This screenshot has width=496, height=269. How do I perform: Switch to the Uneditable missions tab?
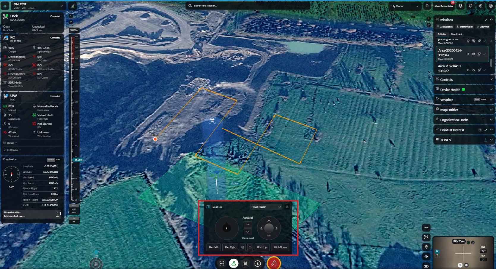457,34
